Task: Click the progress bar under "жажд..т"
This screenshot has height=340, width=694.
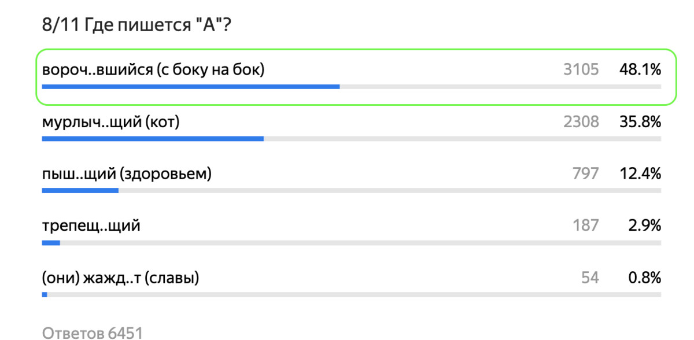Action: pyautogui.click(x=351, y=295)
